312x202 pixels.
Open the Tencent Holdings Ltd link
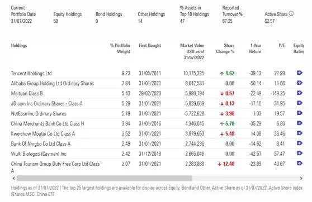(x=31, y=73)
